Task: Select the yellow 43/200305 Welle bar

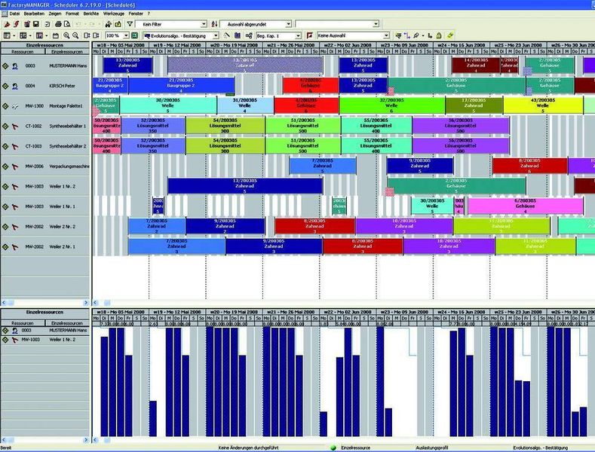Action: tap(543, 105)
